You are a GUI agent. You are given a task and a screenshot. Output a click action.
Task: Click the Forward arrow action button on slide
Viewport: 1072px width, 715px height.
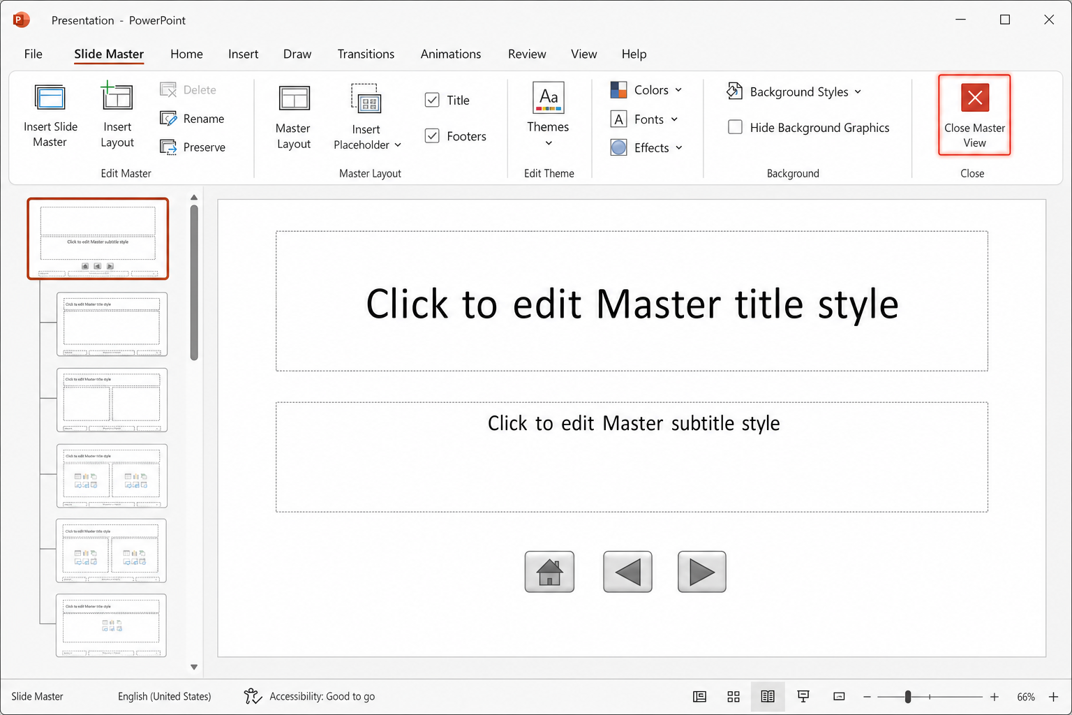click(701, 572)
